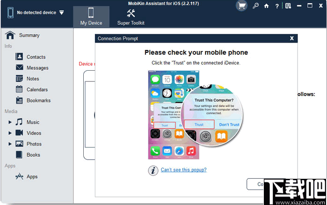Click the Videos camera icon
The width and height of the screenshot is (327, 205).
[x=19, y=132]
